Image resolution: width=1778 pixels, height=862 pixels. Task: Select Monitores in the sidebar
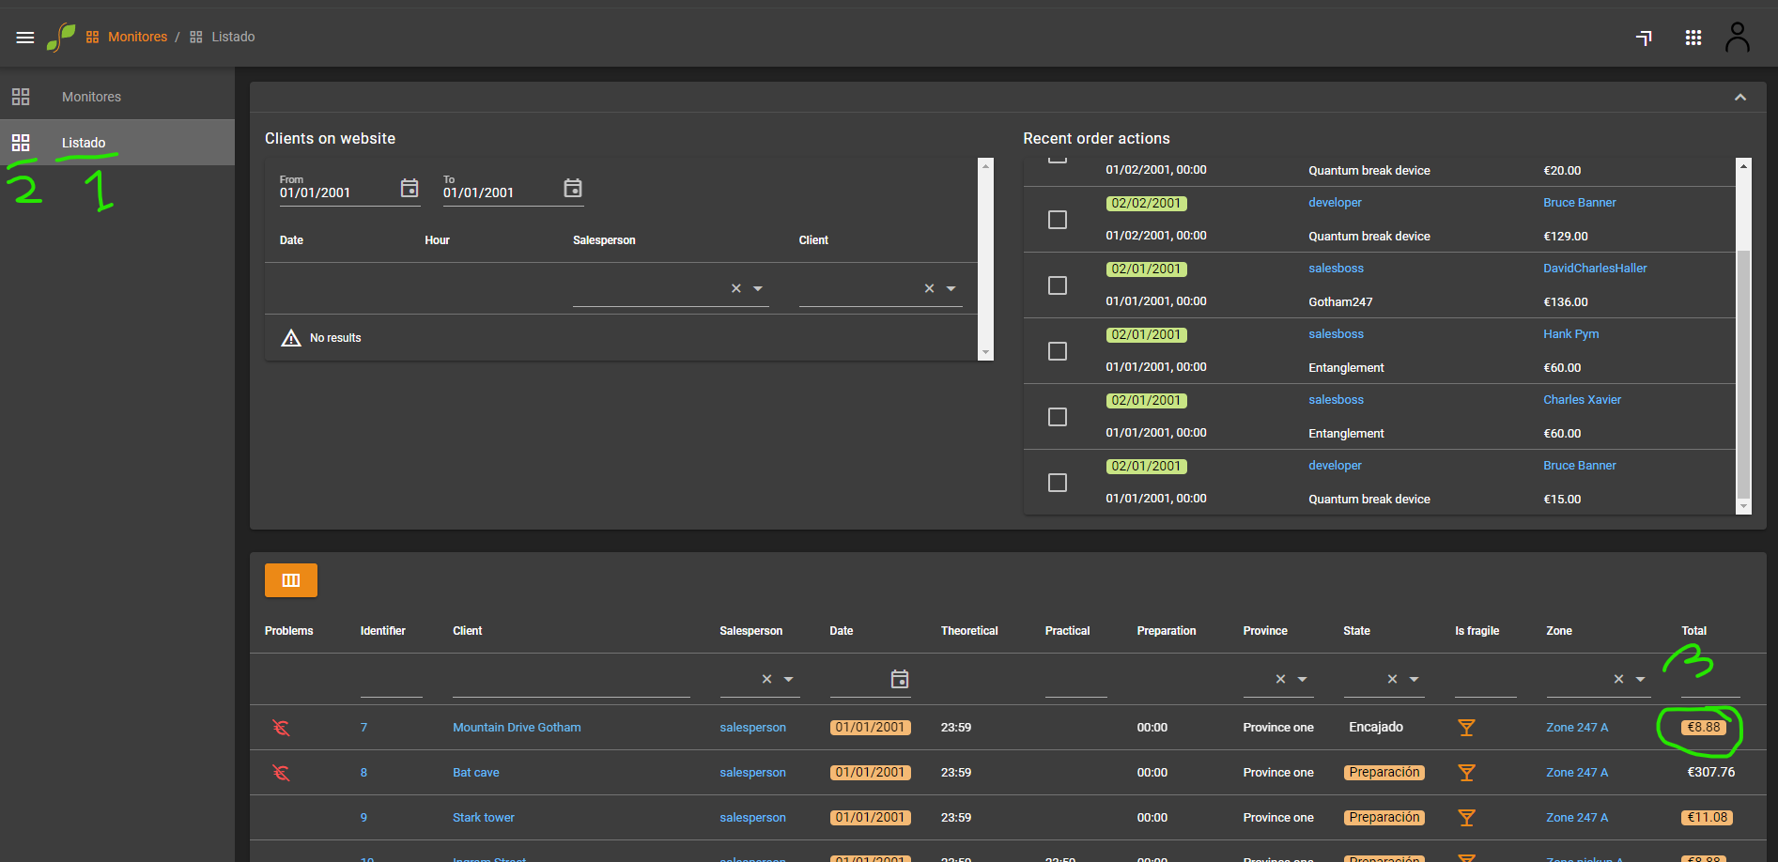[117, 97]
